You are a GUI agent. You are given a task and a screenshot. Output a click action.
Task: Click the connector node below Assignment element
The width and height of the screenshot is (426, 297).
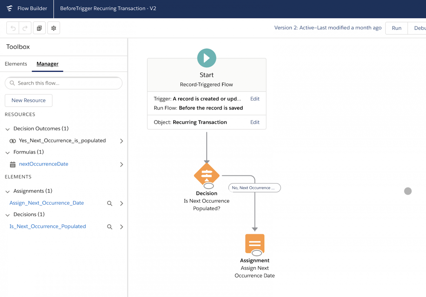[x=257, y=253]
